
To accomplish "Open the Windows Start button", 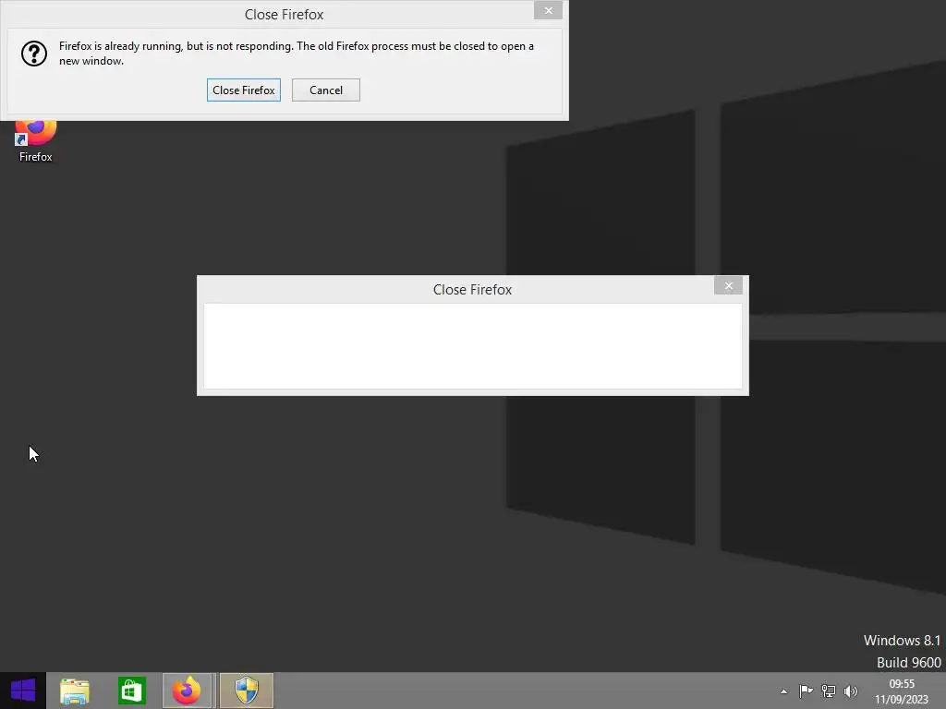I will click(23, 691).
